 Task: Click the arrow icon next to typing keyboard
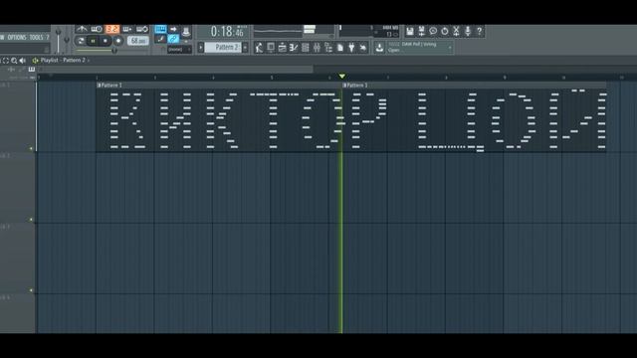(x=173, y=29)
